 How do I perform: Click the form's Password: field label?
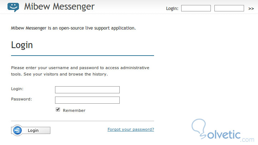click(21, 99)
